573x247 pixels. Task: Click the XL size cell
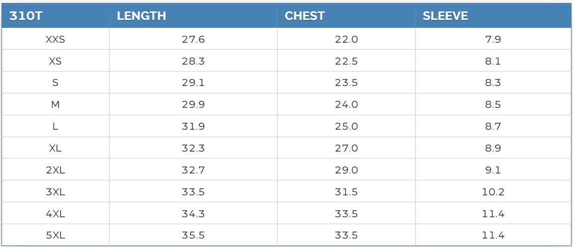click(55, 148)
